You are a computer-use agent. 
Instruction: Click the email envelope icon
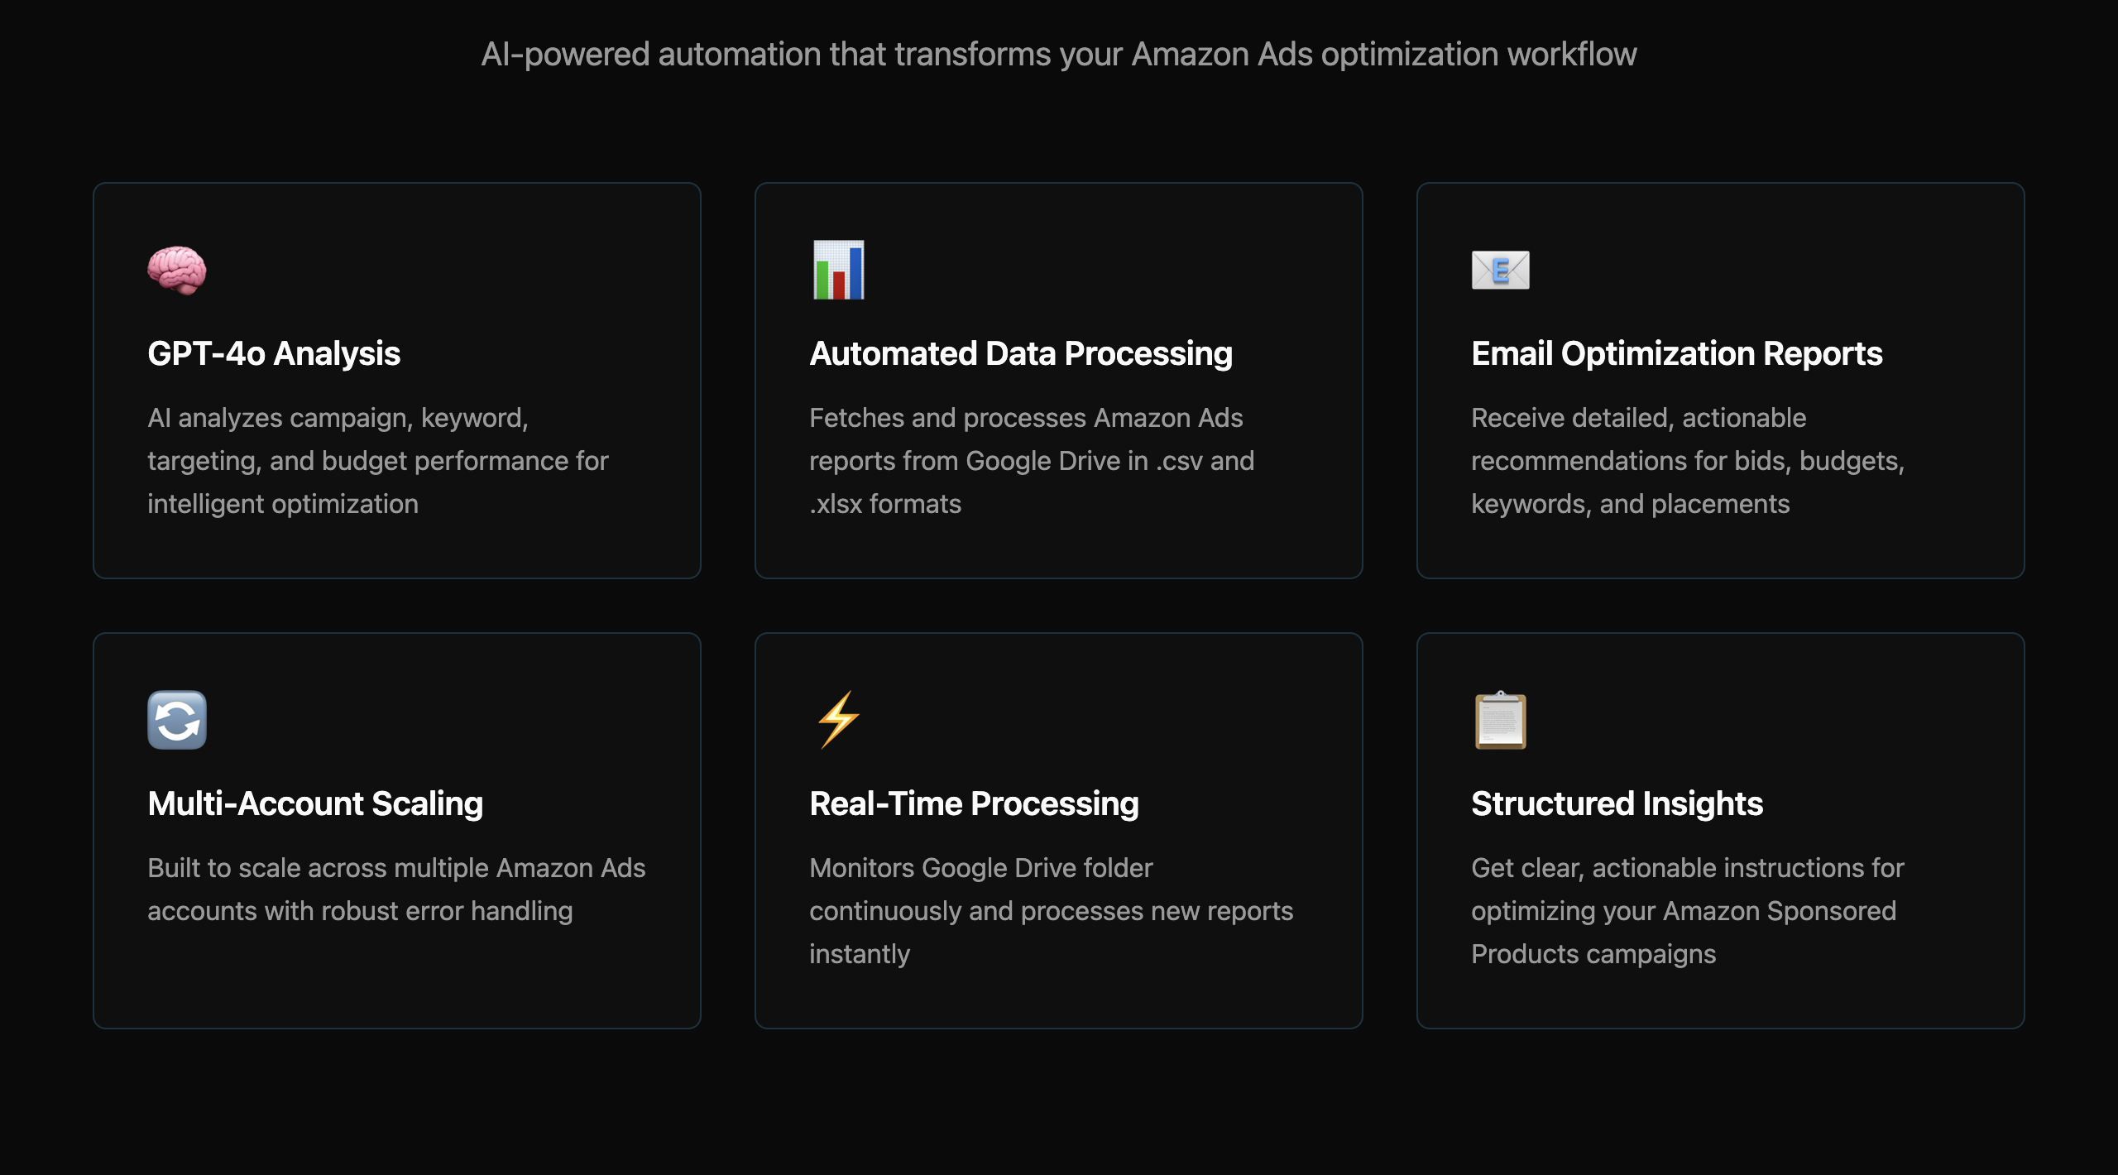pyautogui.click(x=1501, y=270)
